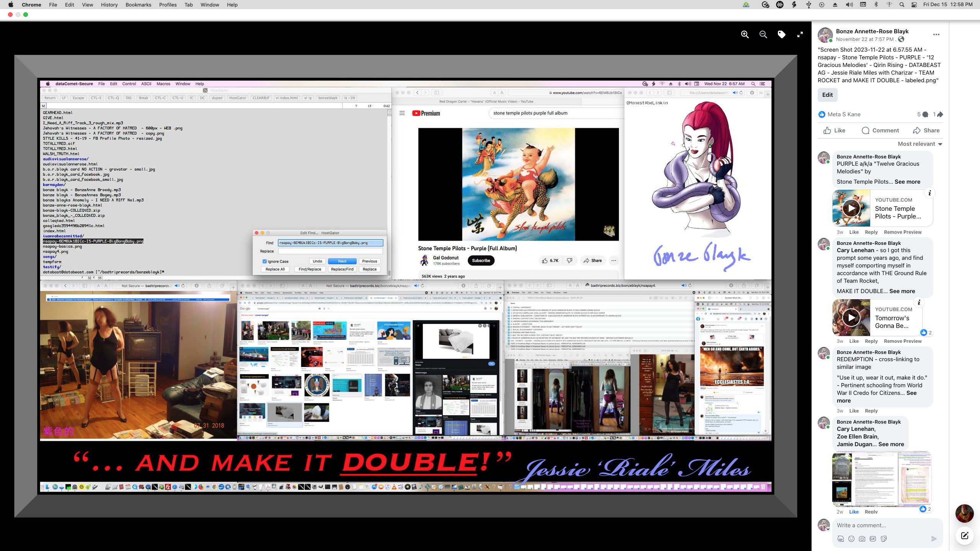The width and height of the screenshot is (980, 551).
Task: Expand See more after Jamie Dugan
Action: 891,444
